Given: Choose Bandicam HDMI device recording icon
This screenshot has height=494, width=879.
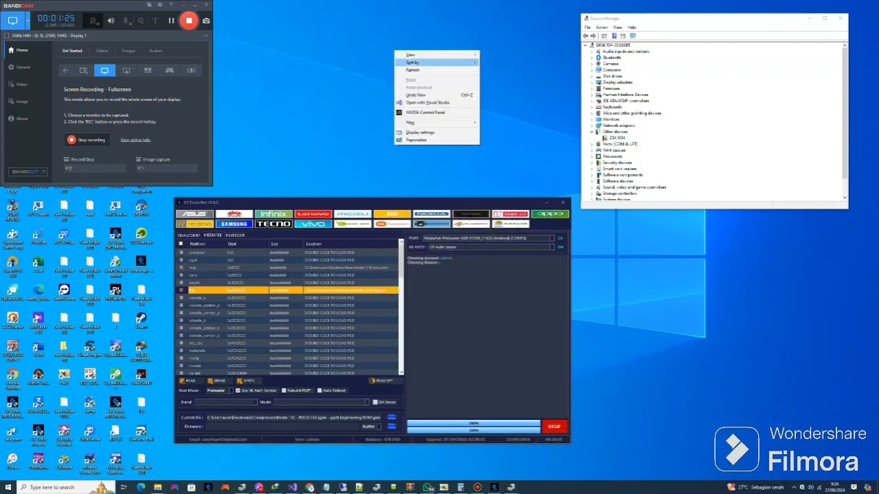Looking at the screenshot, I should pyautogui.click(x=148, y=70).
